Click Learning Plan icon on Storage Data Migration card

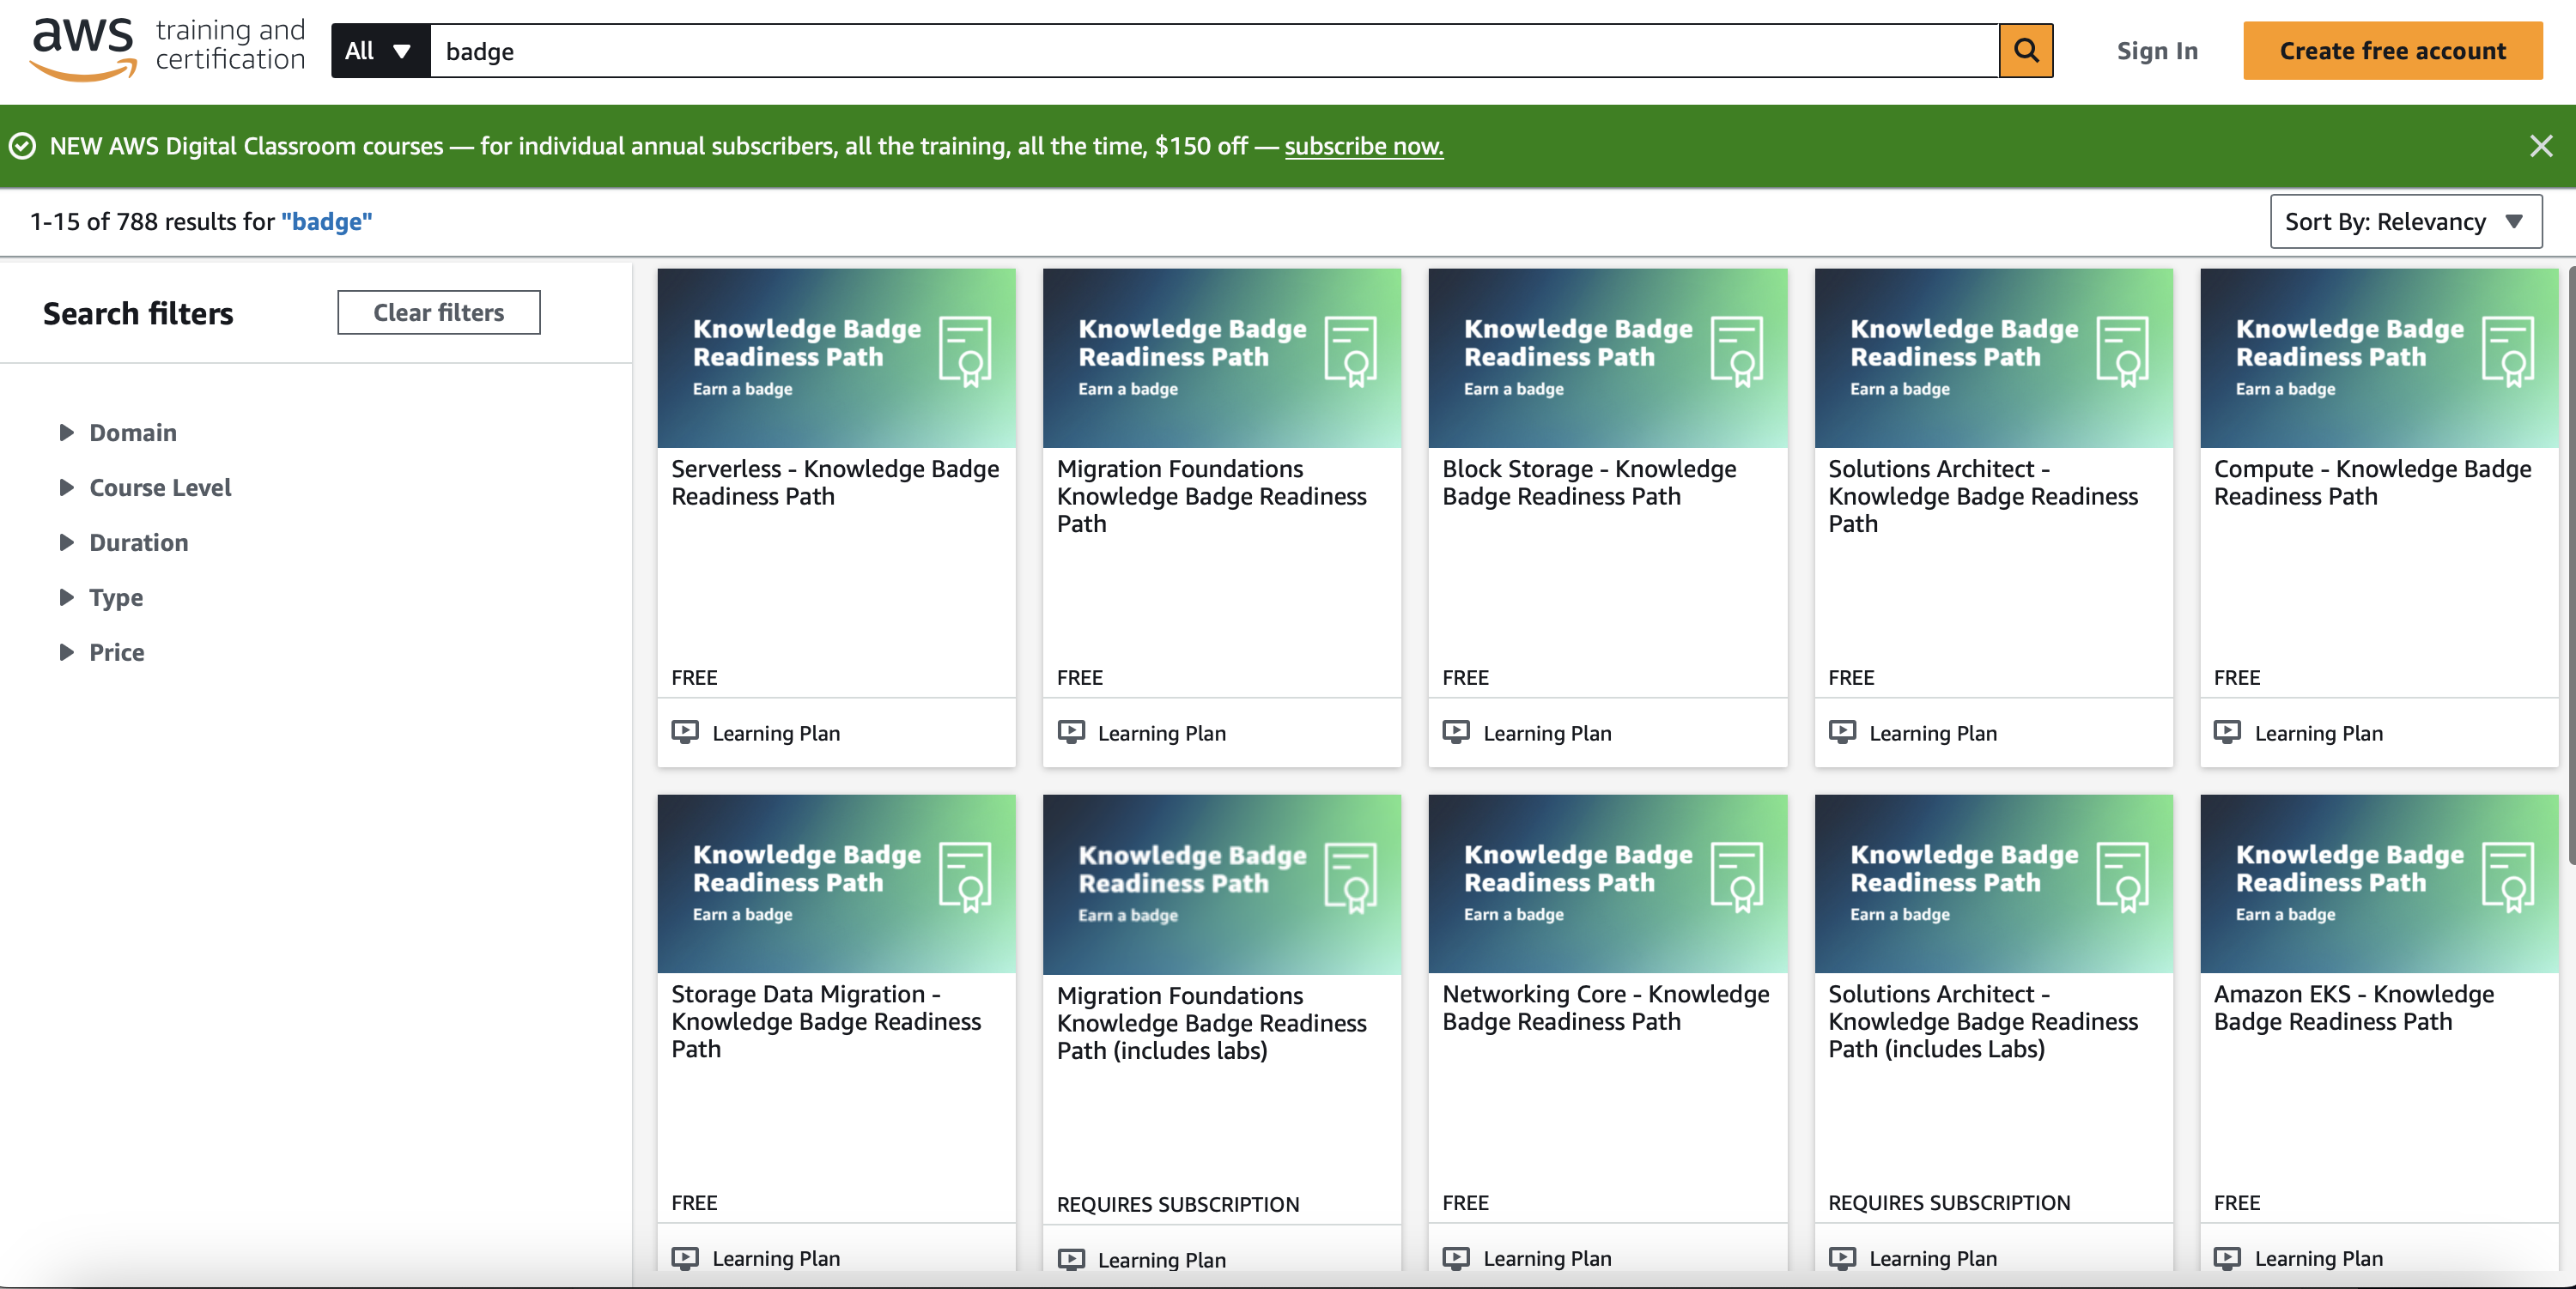coord(685,1258)
